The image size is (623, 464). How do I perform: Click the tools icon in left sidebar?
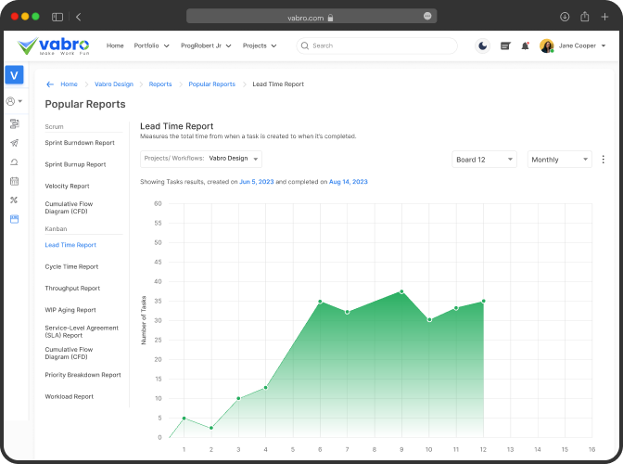coord(14,200)
